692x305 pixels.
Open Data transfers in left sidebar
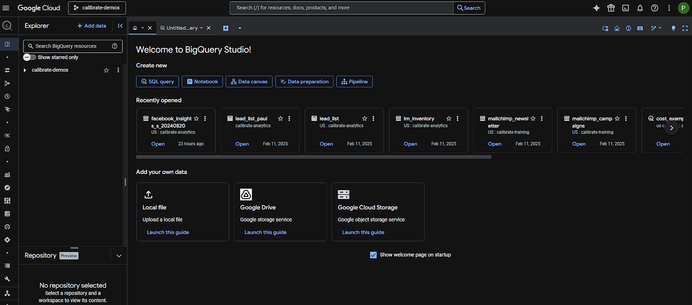pyautogui.click(x=7, y=70)
